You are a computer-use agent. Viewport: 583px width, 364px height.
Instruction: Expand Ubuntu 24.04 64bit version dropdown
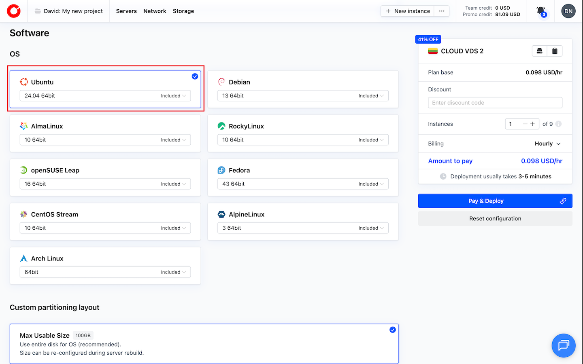pos(105,96)
